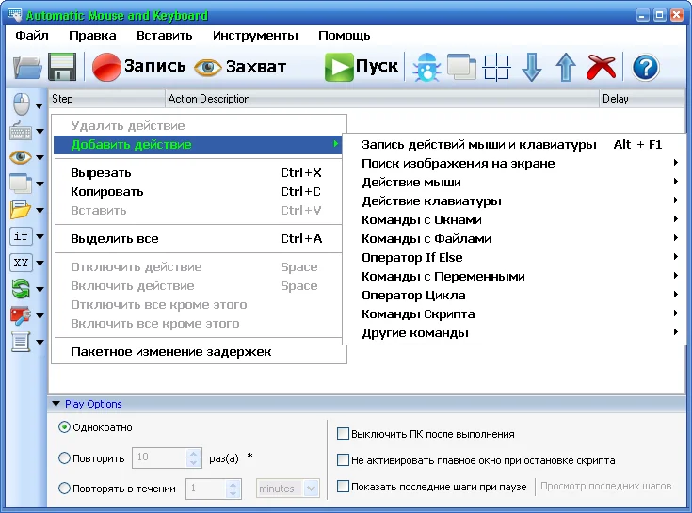Select the Повторять в течении radio button
Screen dimensions: 692x513
click(64, 488)
